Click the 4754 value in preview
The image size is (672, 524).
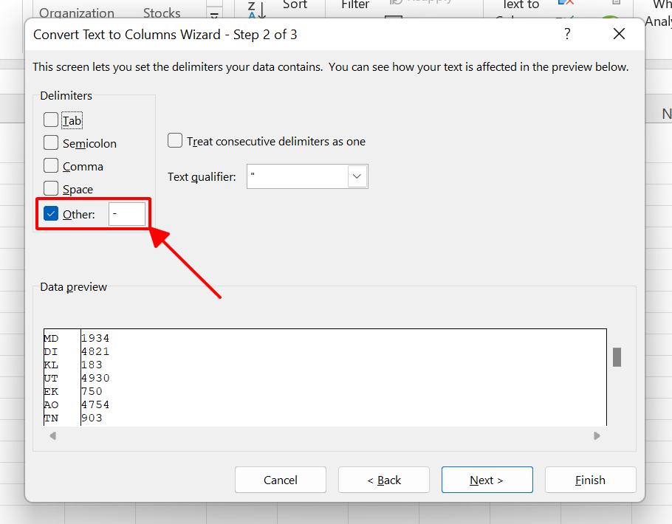point(95,405)
